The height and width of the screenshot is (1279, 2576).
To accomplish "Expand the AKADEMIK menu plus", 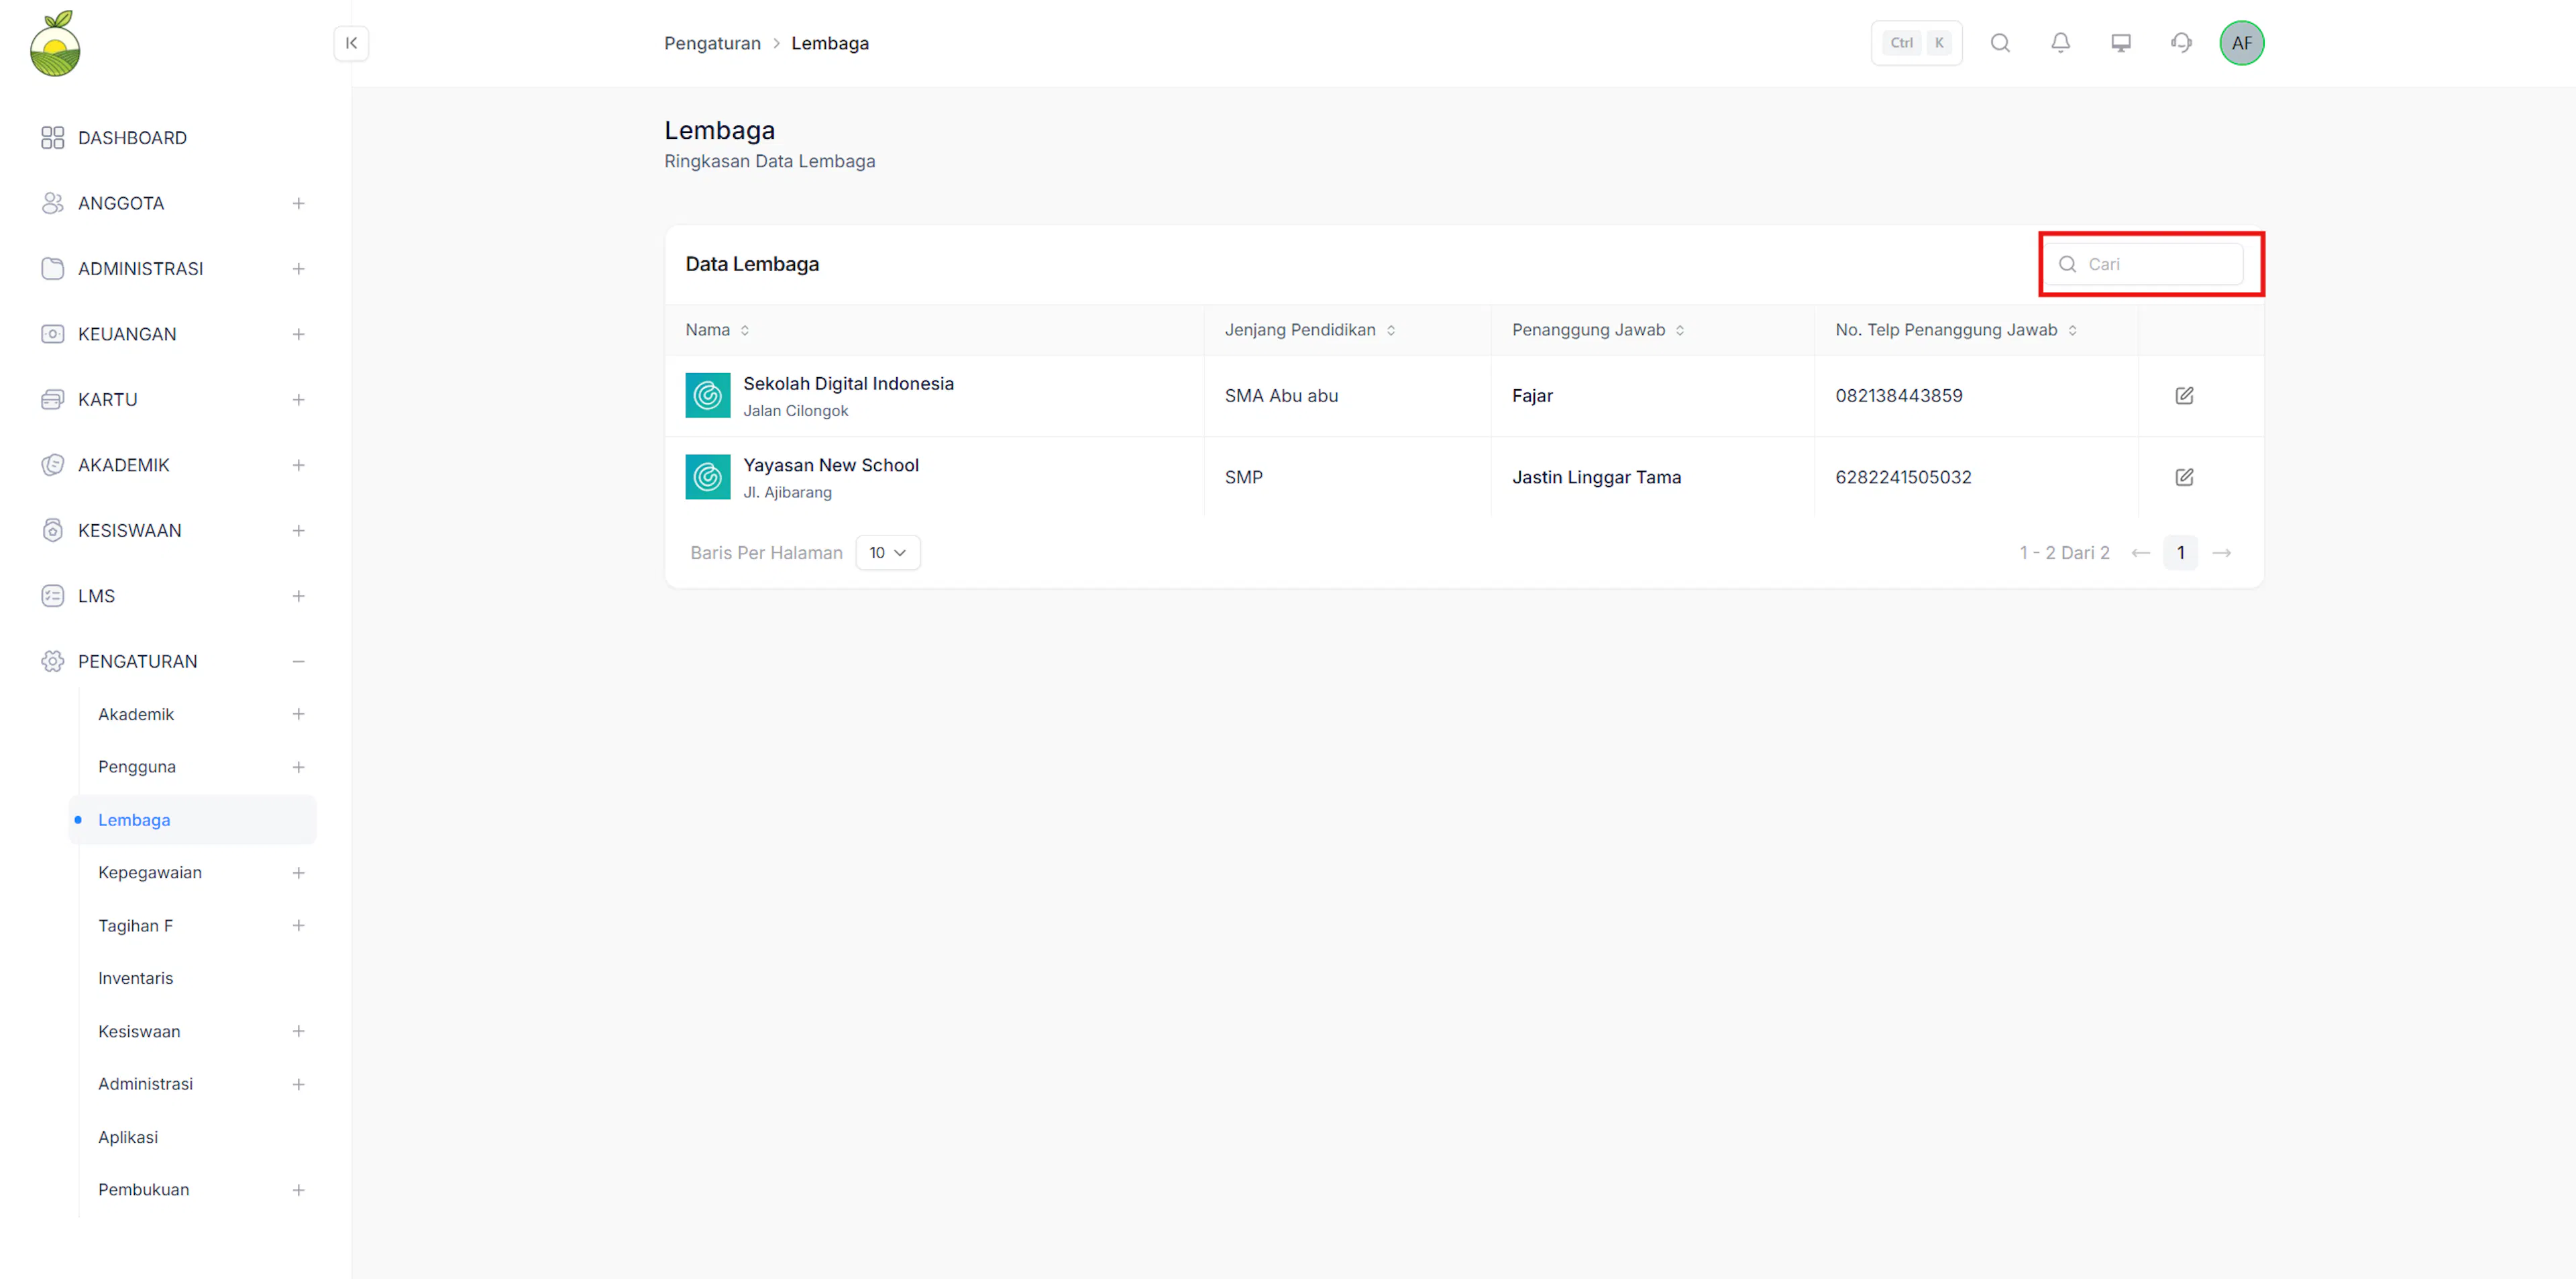I will click(298, 465).
